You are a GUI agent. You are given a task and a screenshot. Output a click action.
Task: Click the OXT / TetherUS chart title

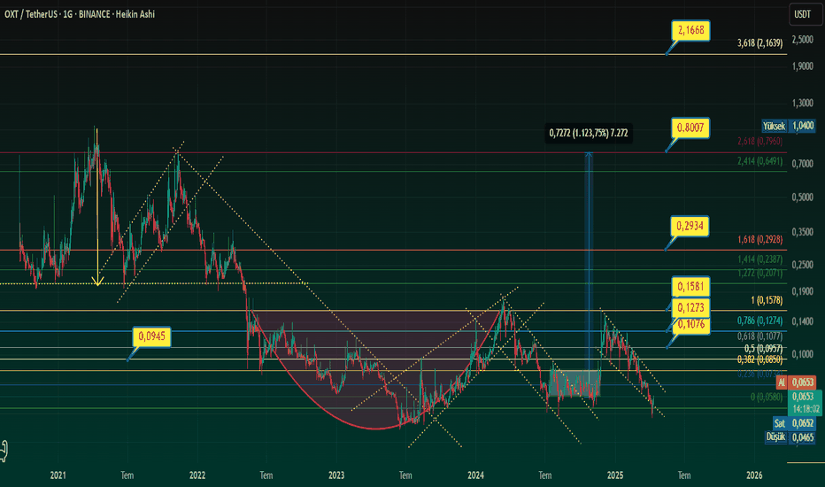point(80,14)
